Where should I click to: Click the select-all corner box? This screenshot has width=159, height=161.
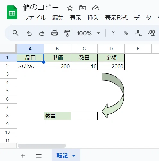point(8,49)
